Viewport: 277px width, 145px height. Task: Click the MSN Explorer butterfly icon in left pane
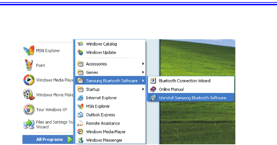[x=29, y=50]
